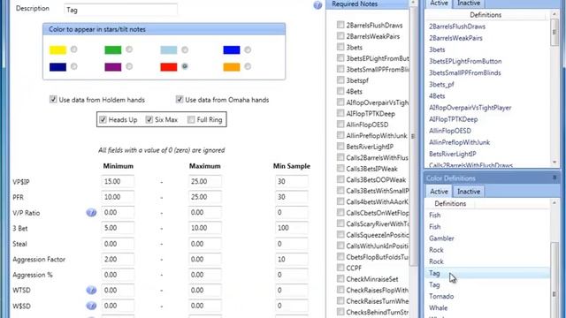Screen dimensions: 566x318
Task: Uncheck the Heads Up checkbox
Action: [x=103, y=119]
